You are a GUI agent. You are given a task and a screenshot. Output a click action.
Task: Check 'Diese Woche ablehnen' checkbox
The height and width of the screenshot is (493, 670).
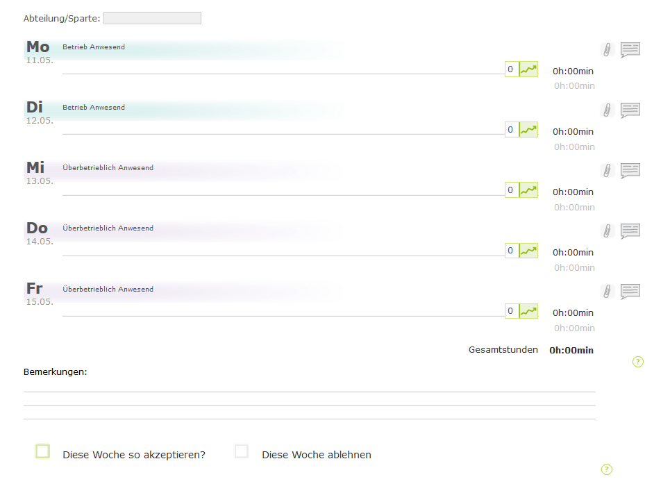click(x=242, y=452)
